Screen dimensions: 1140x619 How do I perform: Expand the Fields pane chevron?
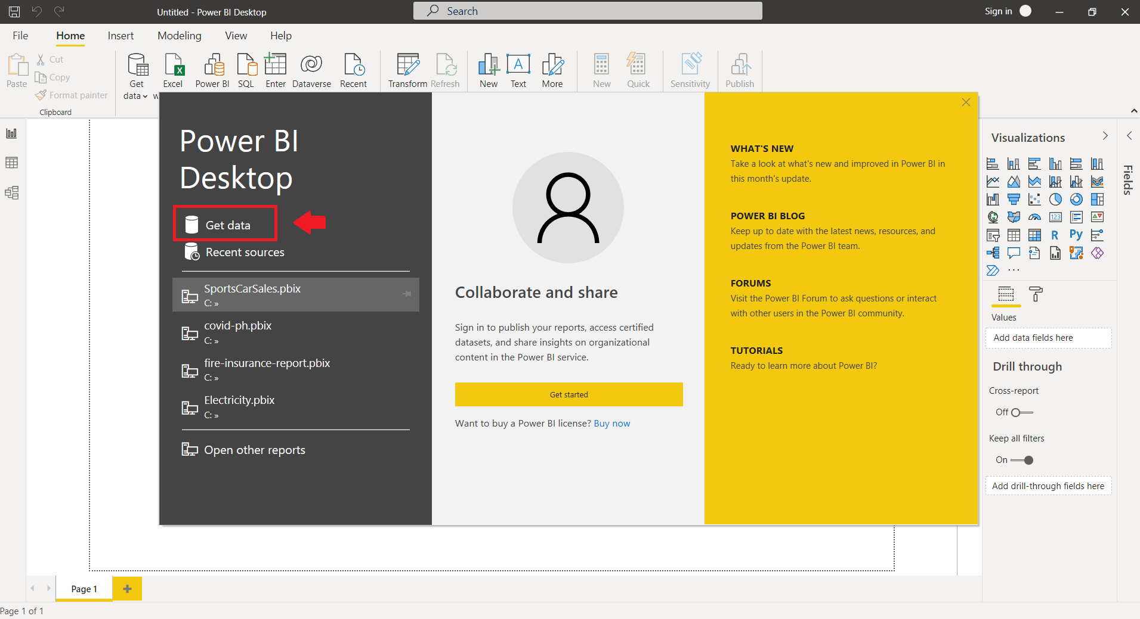(x=1129, y=136)
